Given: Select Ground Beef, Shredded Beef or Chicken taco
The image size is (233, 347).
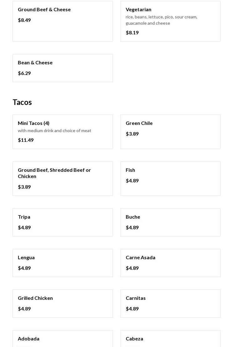Looking at the screenshot, I should pos(63,178).
